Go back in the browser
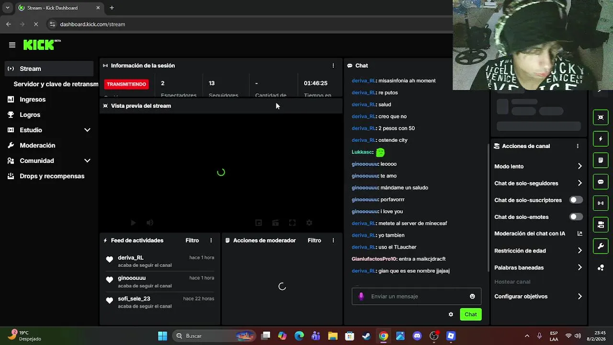 [9, 24]
